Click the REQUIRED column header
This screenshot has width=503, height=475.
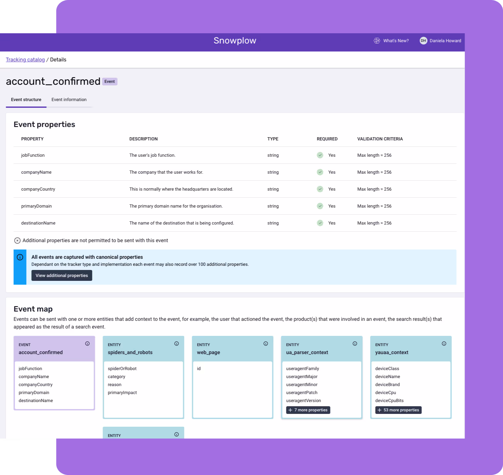point(327,139)
